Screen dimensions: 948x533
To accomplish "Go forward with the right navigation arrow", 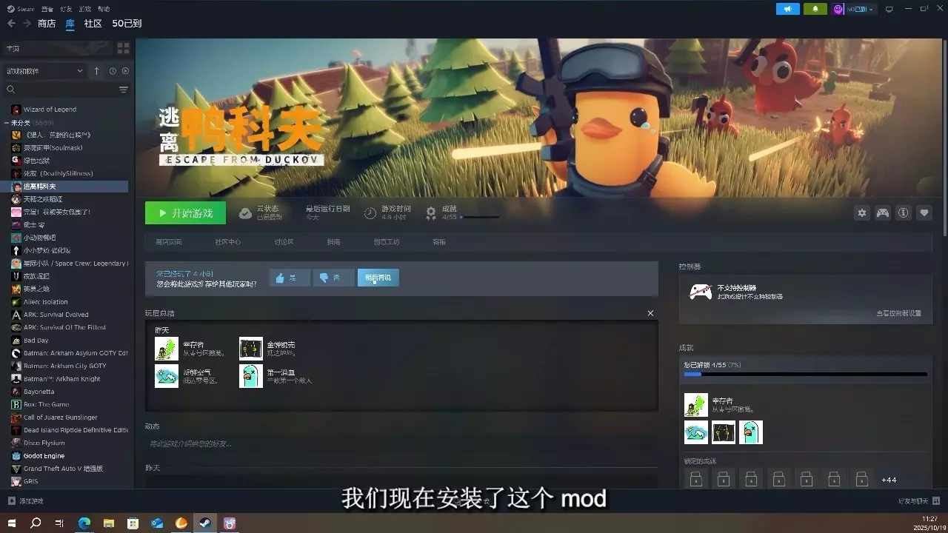I will tap(27, 24).
